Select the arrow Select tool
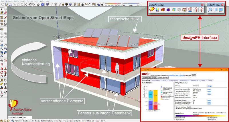This screenshot has width=229, height=122. tap(2, 9)
